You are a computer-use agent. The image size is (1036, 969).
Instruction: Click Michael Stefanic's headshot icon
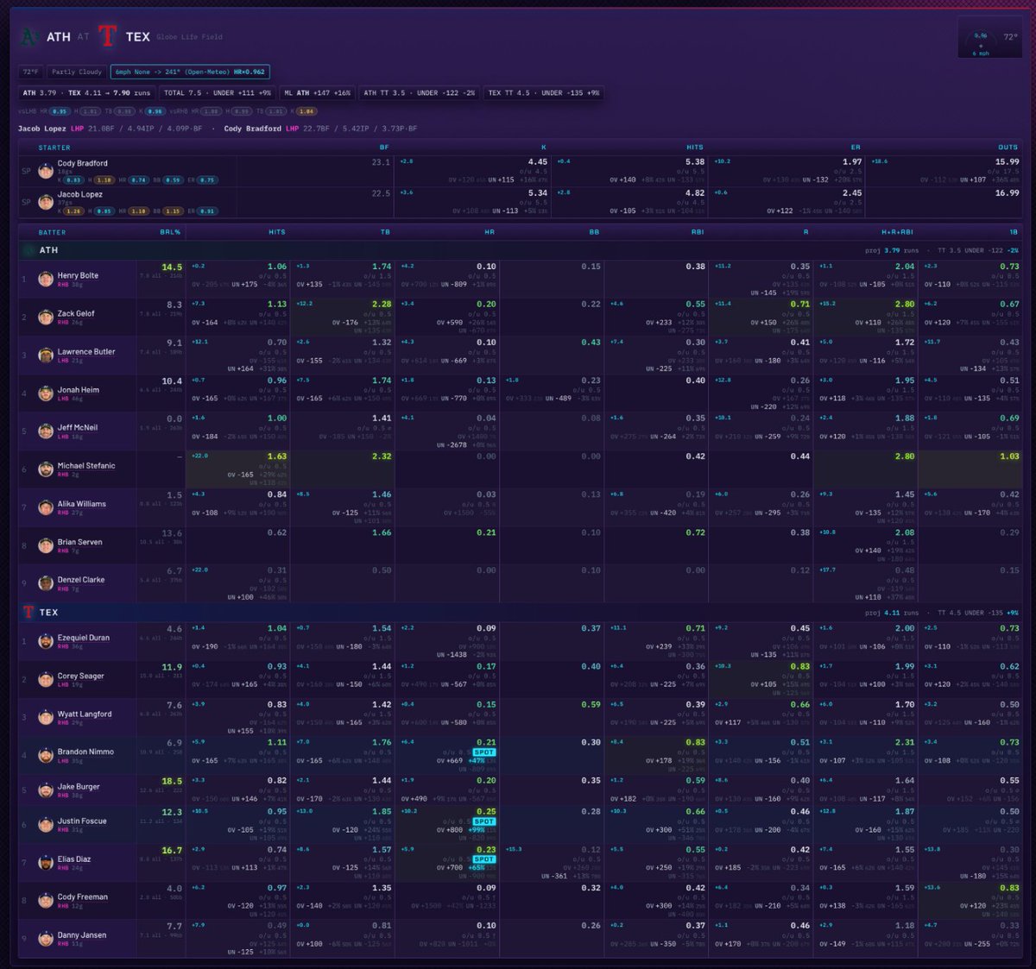(46, 469)
